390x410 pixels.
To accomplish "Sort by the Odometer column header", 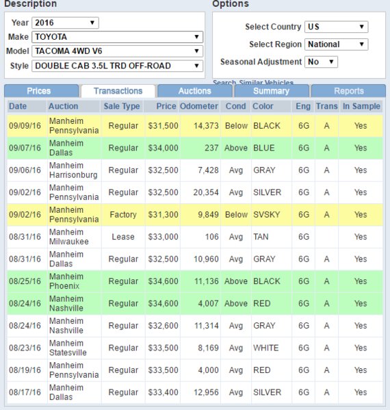I will pyautogui.click(x=199, y=106).
